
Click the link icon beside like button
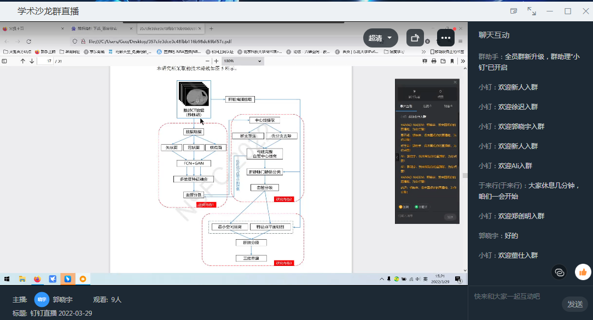click(559, 271)
